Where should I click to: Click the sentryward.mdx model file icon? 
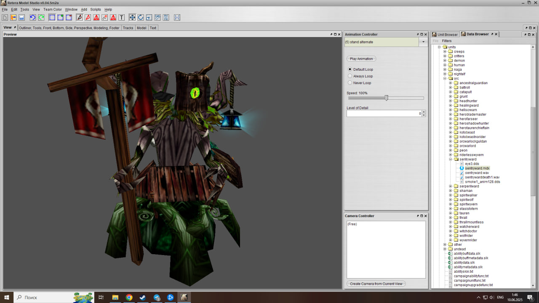pos(462,168)
